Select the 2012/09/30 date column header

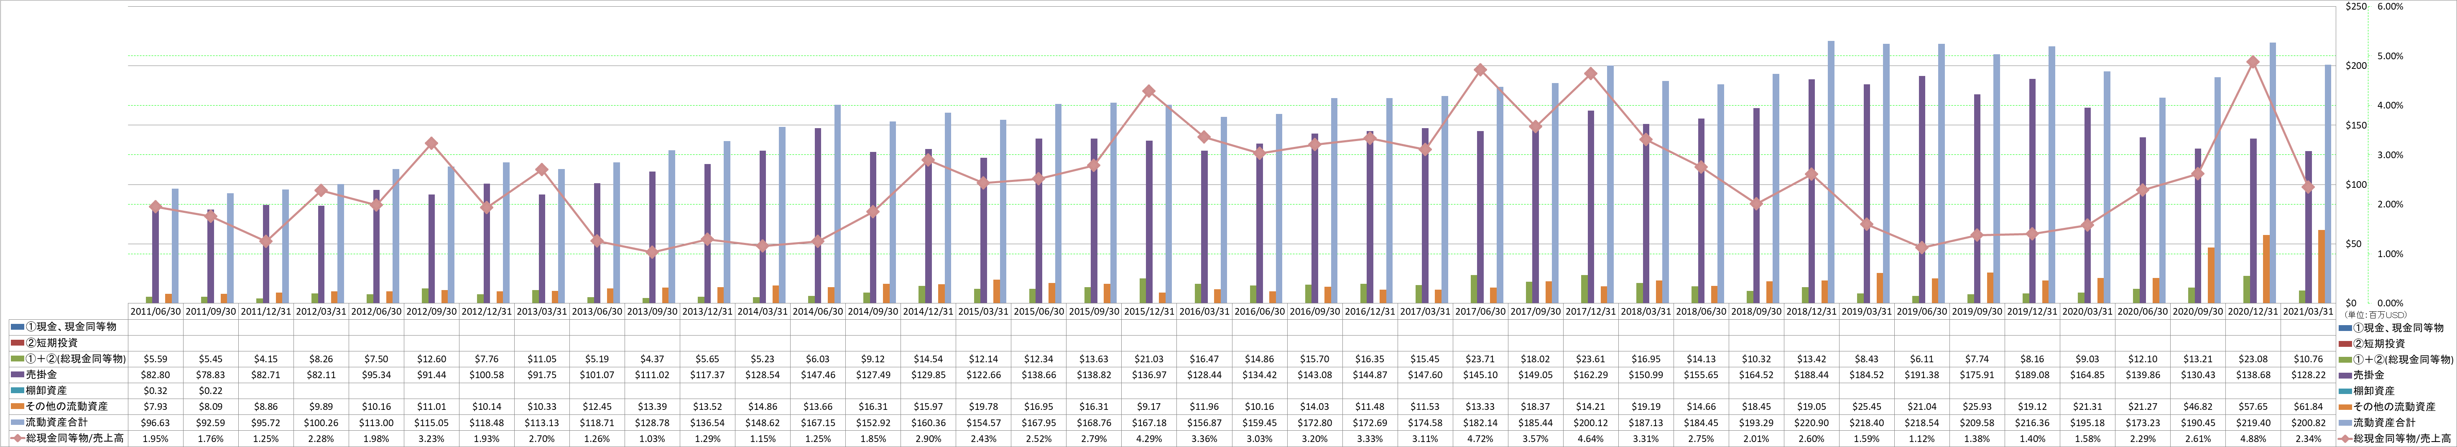[432, 312]
